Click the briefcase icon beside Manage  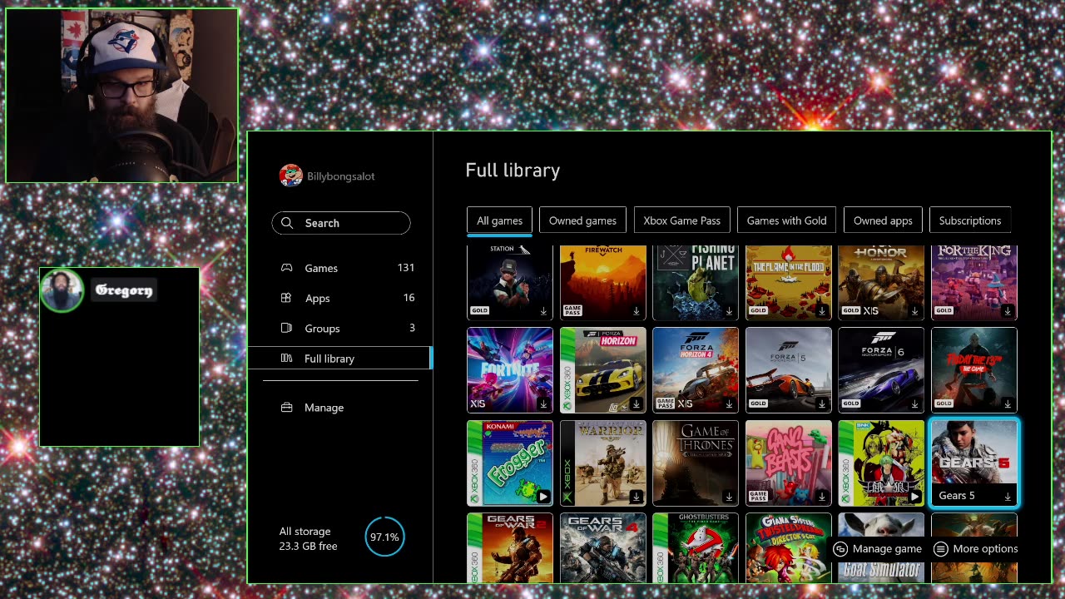click(x=286, y=408)
